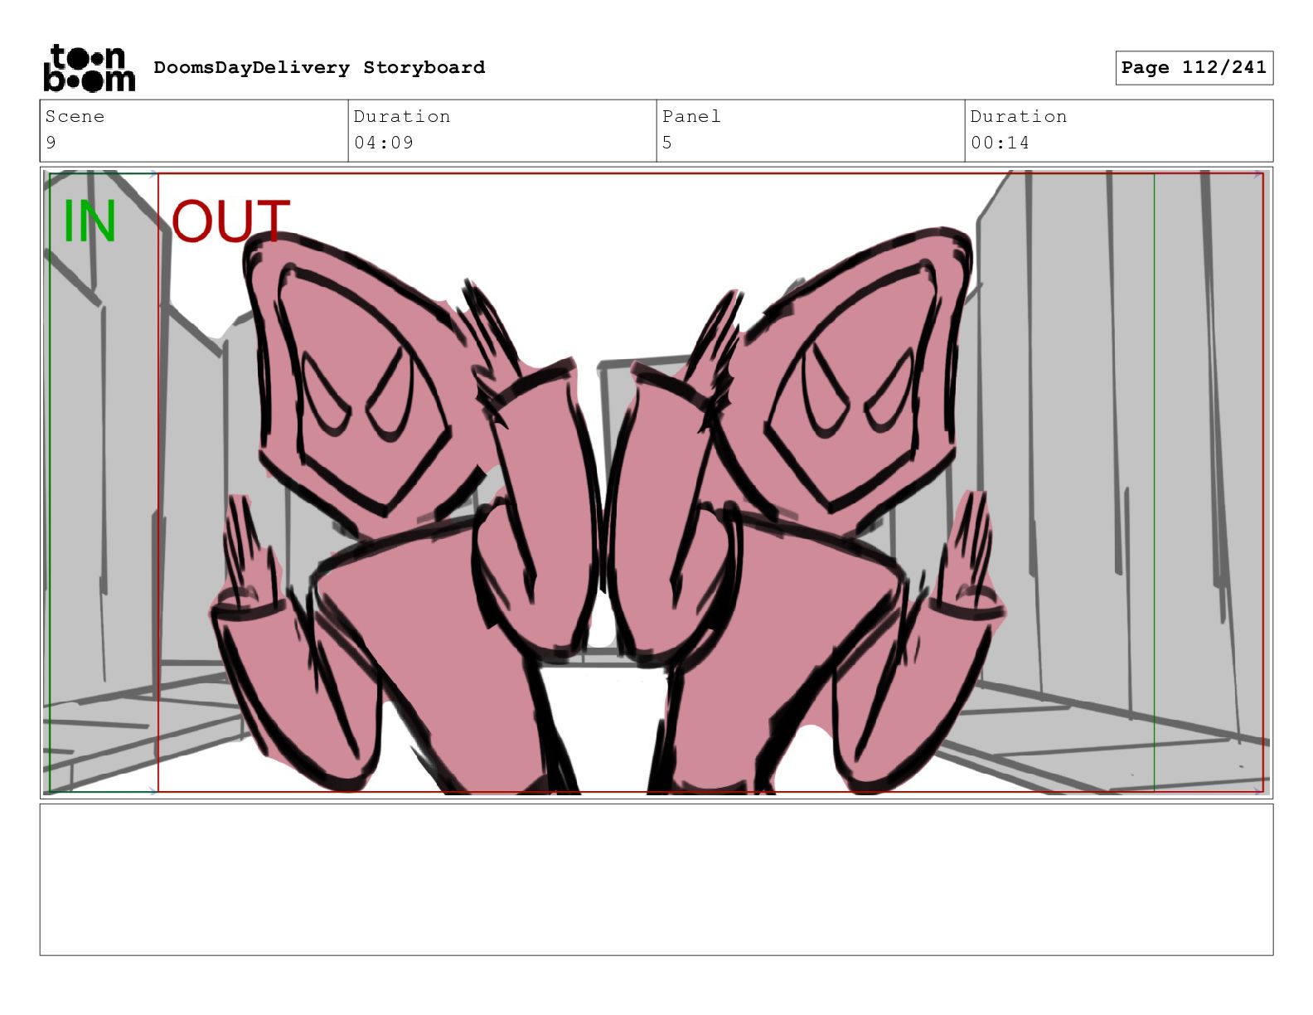The width and height of the screenshot is (1313, 1015).
Task: Click the Toon Boom logo
Action: tap(89, 68)
